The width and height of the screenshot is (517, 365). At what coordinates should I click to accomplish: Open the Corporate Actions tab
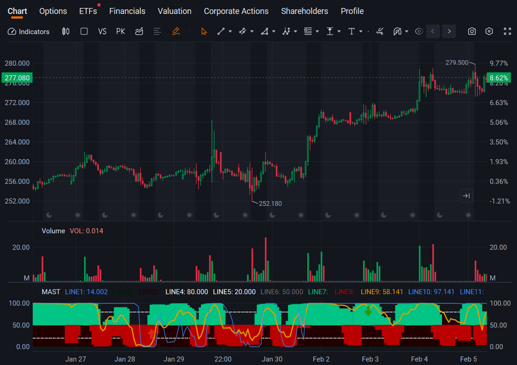click(x=236, y=11)
